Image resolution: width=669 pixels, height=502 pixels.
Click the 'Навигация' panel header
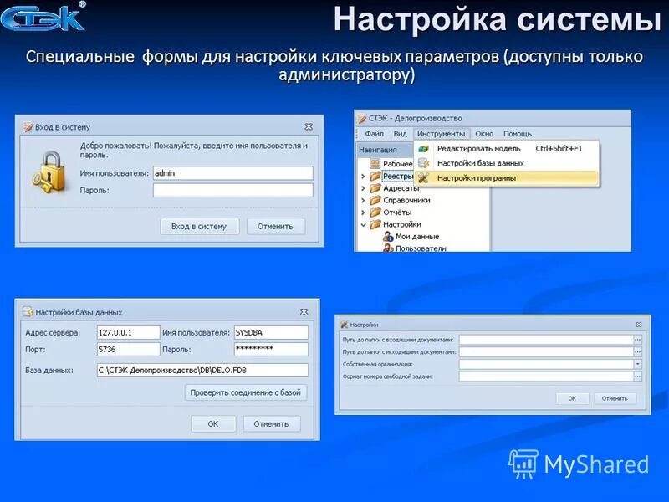click(x=386, y=150)
